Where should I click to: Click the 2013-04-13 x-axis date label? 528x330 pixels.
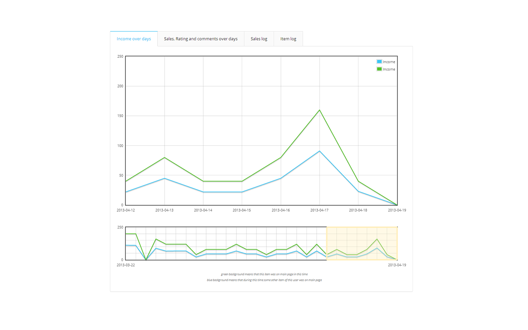tap(164, 210)
